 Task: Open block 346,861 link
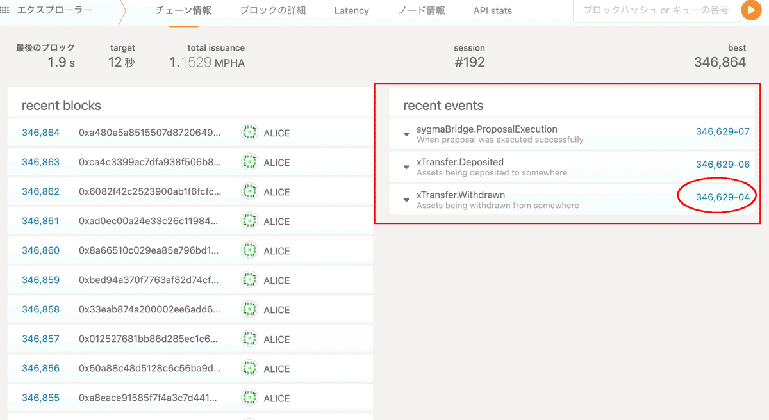click(40, 221)
